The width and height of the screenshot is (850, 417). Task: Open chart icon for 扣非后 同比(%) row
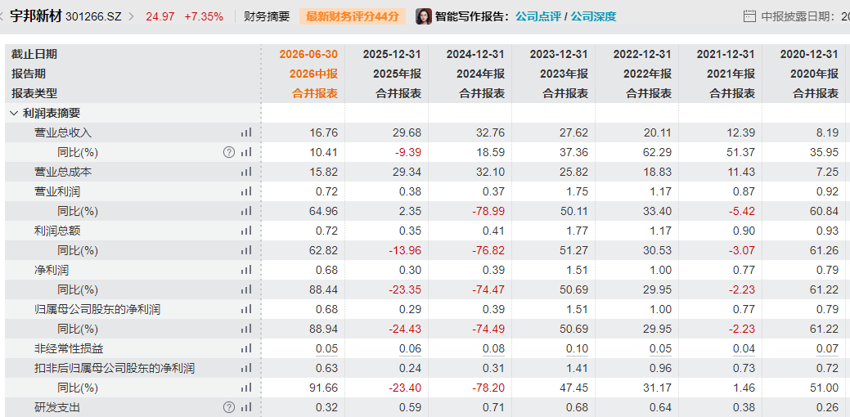(x=246, y=388)
